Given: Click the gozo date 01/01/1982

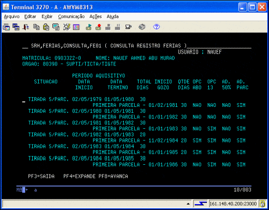Looking at the screenshot, I should pyautogui.click(x=163, y=117).
